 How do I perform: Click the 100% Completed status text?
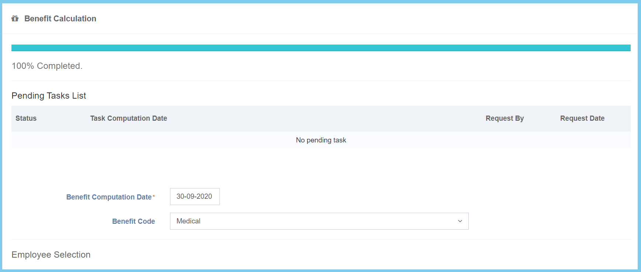click(x=47, y=66)
